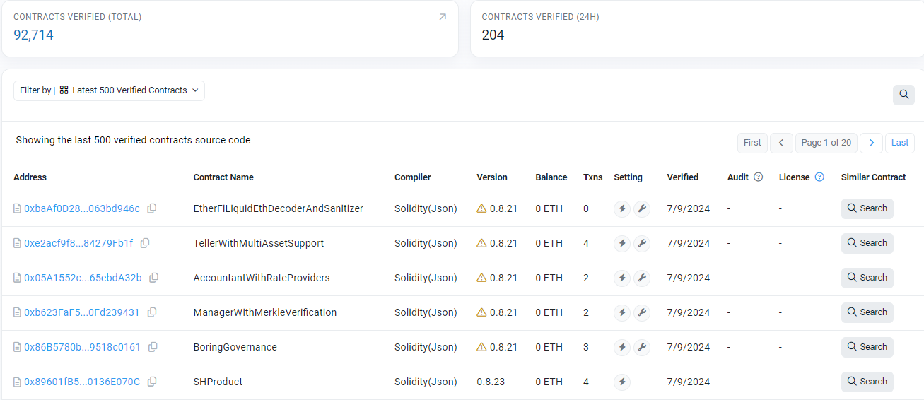
Task: Copy address 0xbaAf0D28...063bd946c
Action: pos(152,208)
